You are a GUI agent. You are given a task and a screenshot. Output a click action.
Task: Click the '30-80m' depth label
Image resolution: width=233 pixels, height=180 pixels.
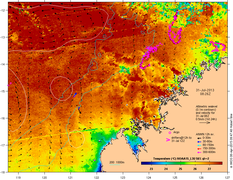point(207,141)
